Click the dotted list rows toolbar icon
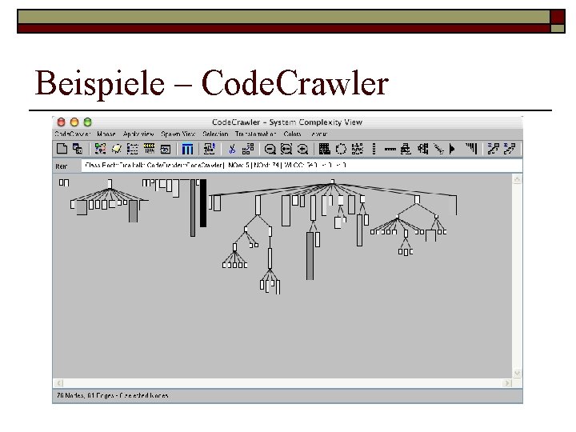Screen dimensions: 576x432 (133, 149)
